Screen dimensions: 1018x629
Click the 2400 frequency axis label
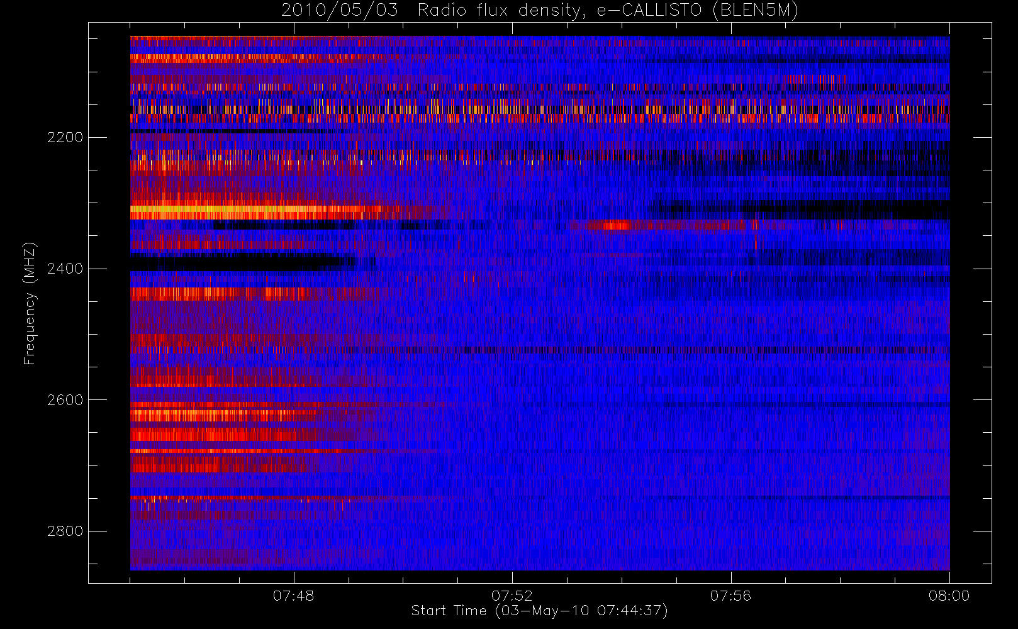(x=65, y=269)
